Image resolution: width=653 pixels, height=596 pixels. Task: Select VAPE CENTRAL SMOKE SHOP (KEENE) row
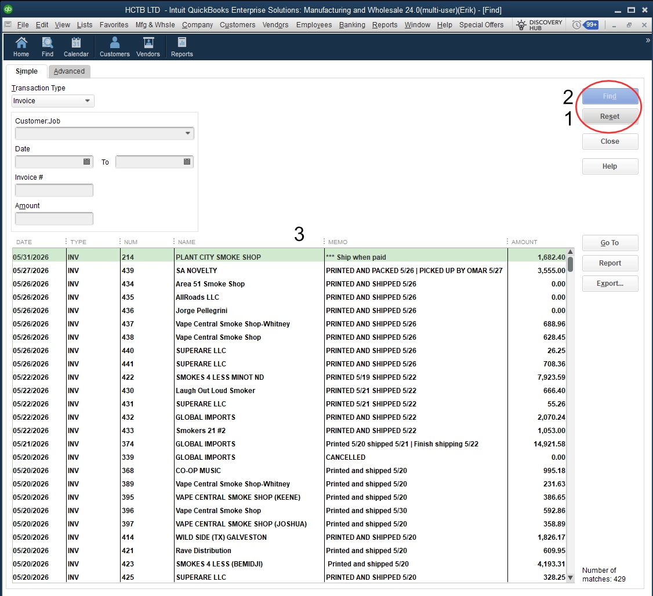[x=289, y=497]
